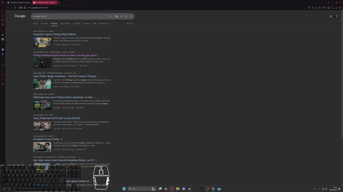Open the downloads icon in toolbar
Screen dimensions: 343x192
pyautogui.click(x=336, y=8)
